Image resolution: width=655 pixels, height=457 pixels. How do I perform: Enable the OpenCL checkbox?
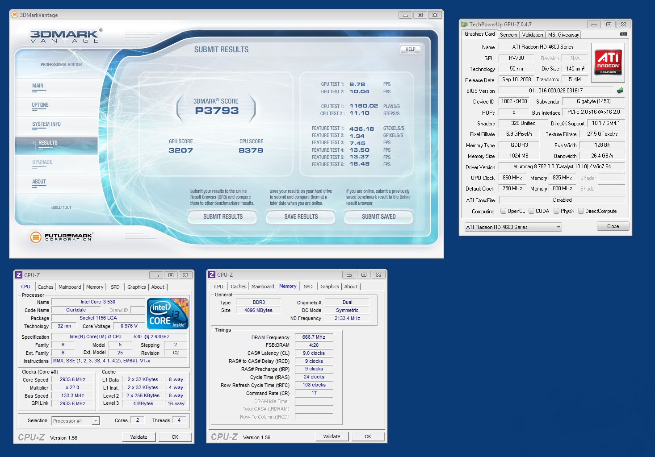(x=504, y=211)
